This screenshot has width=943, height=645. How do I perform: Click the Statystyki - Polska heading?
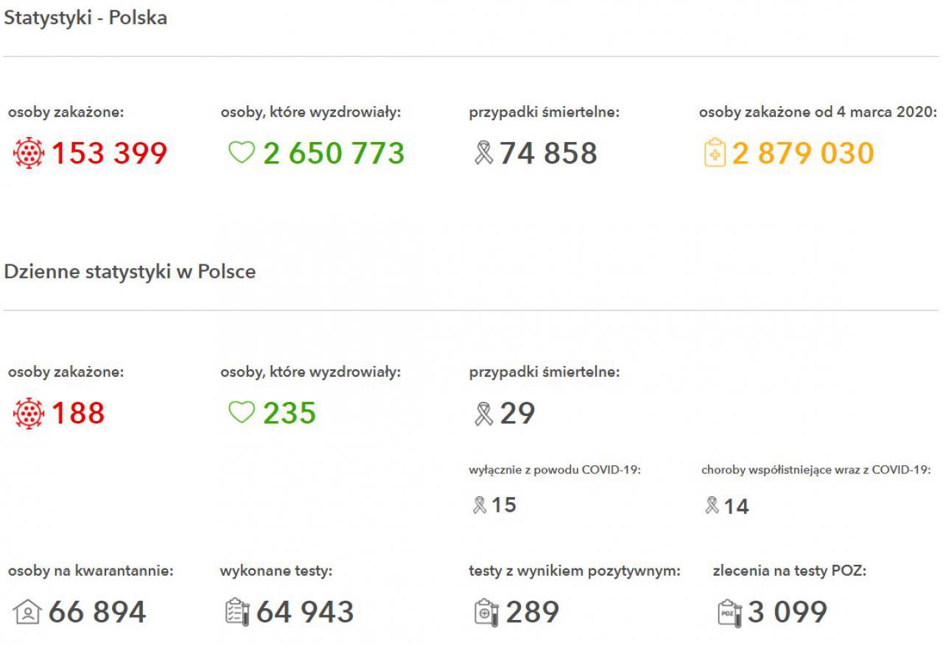coord(85,18)
